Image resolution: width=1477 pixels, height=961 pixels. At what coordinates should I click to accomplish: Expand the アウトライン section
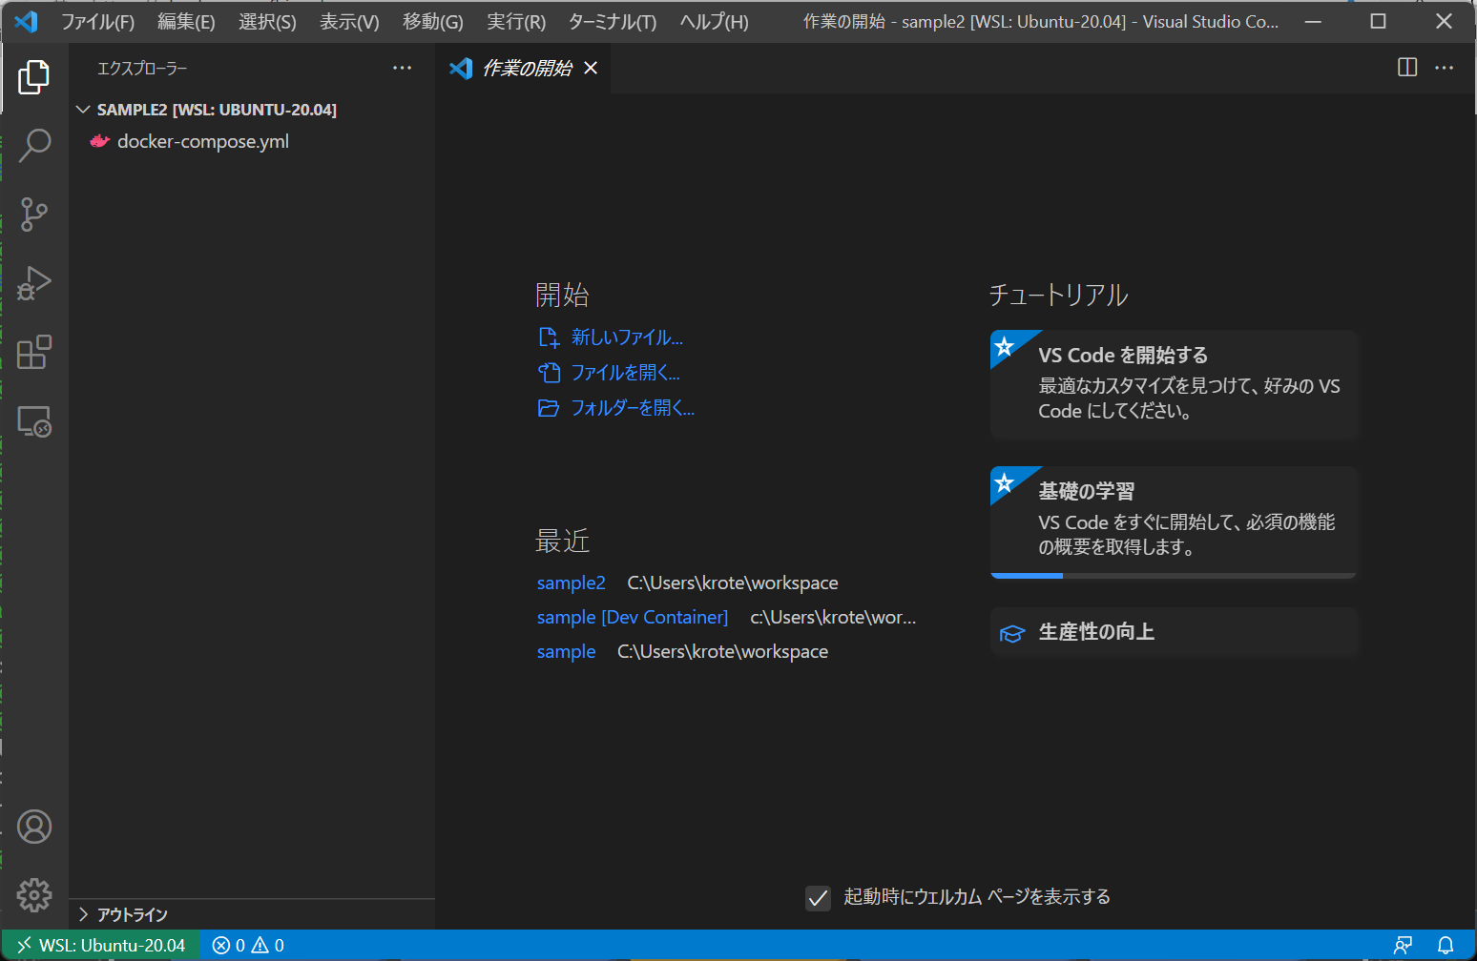[252, 914]
